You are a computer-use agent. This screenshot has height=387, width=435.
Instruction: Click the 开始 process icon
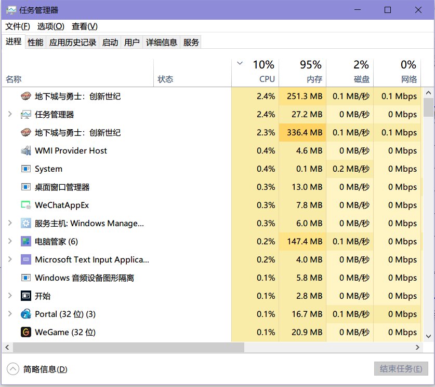[x=26, y=296]
